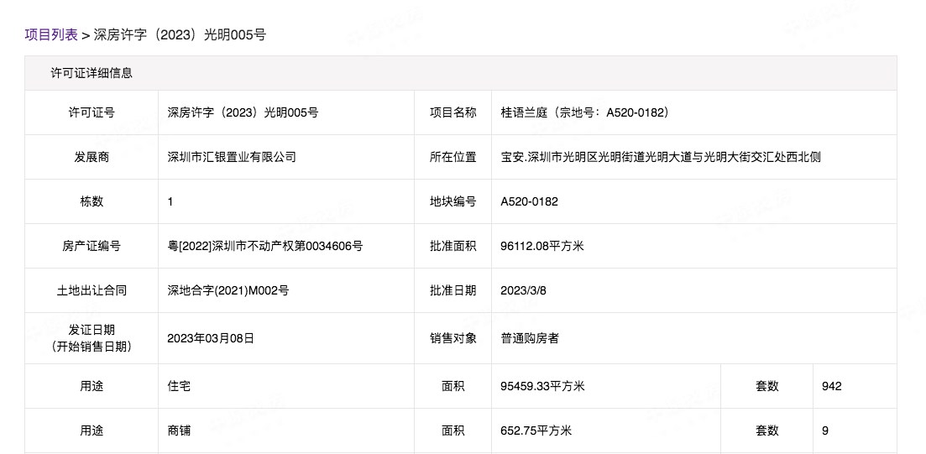Click the 栋数 label cell
The height and width of the screenshot is (454, 926).
(92, 201)
